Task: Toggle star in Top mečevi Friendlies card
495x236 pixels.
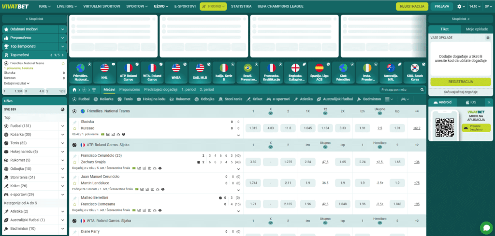Action: pyautogui.click(x=63, y=63)
